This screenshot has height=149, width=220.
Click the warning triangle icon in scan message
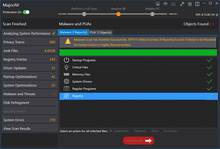[x=68, y=41]
